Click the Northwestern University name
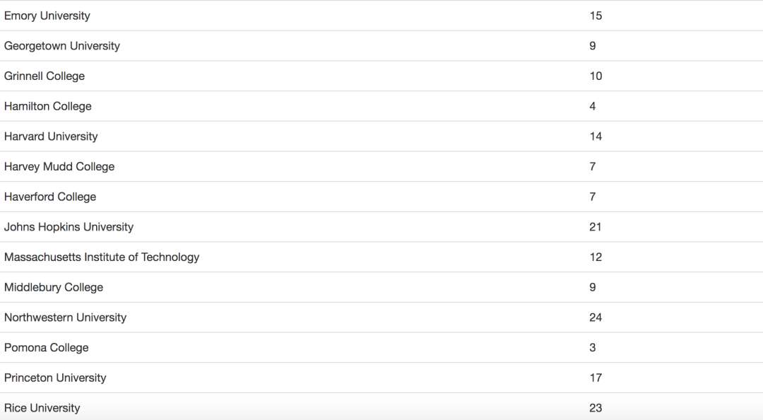The height and width of the screenshot is (420, 763). [x=65, y=317]
